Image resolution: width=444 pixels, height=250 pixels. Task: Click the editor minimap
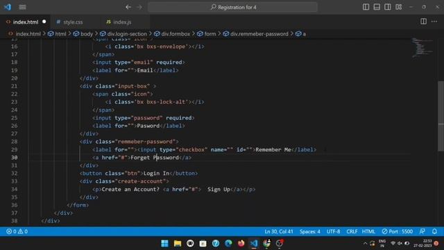[422, 48]
